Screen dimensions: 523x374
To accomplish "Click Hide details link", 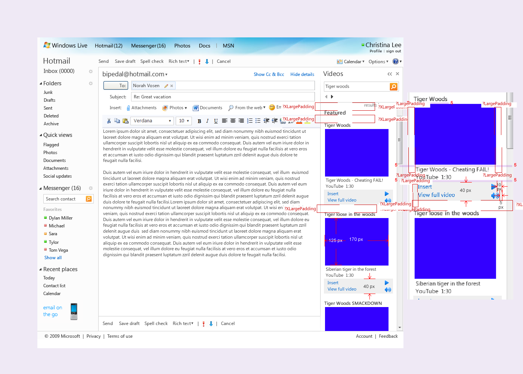I will pyautogui.click(x=302, y=74).
